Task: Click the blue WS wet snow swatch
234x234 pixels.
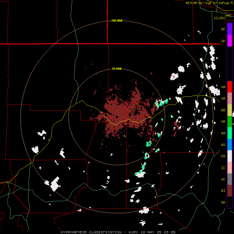Action: pyautogui.click(x=230, y=145)
